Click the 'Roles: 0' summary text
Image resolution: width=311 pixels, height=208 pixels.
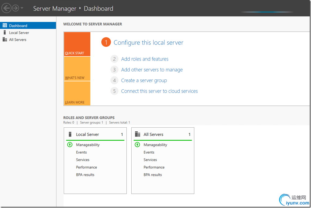coord(69,122)
